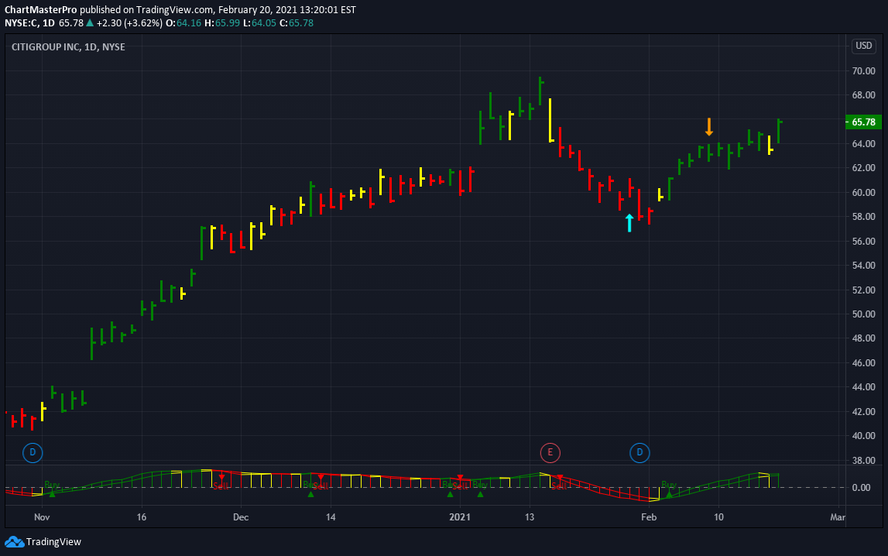This screenshot has height=556, width=888.
Task: Click the Feb date axis label
Action: click(x=649, y=517)
